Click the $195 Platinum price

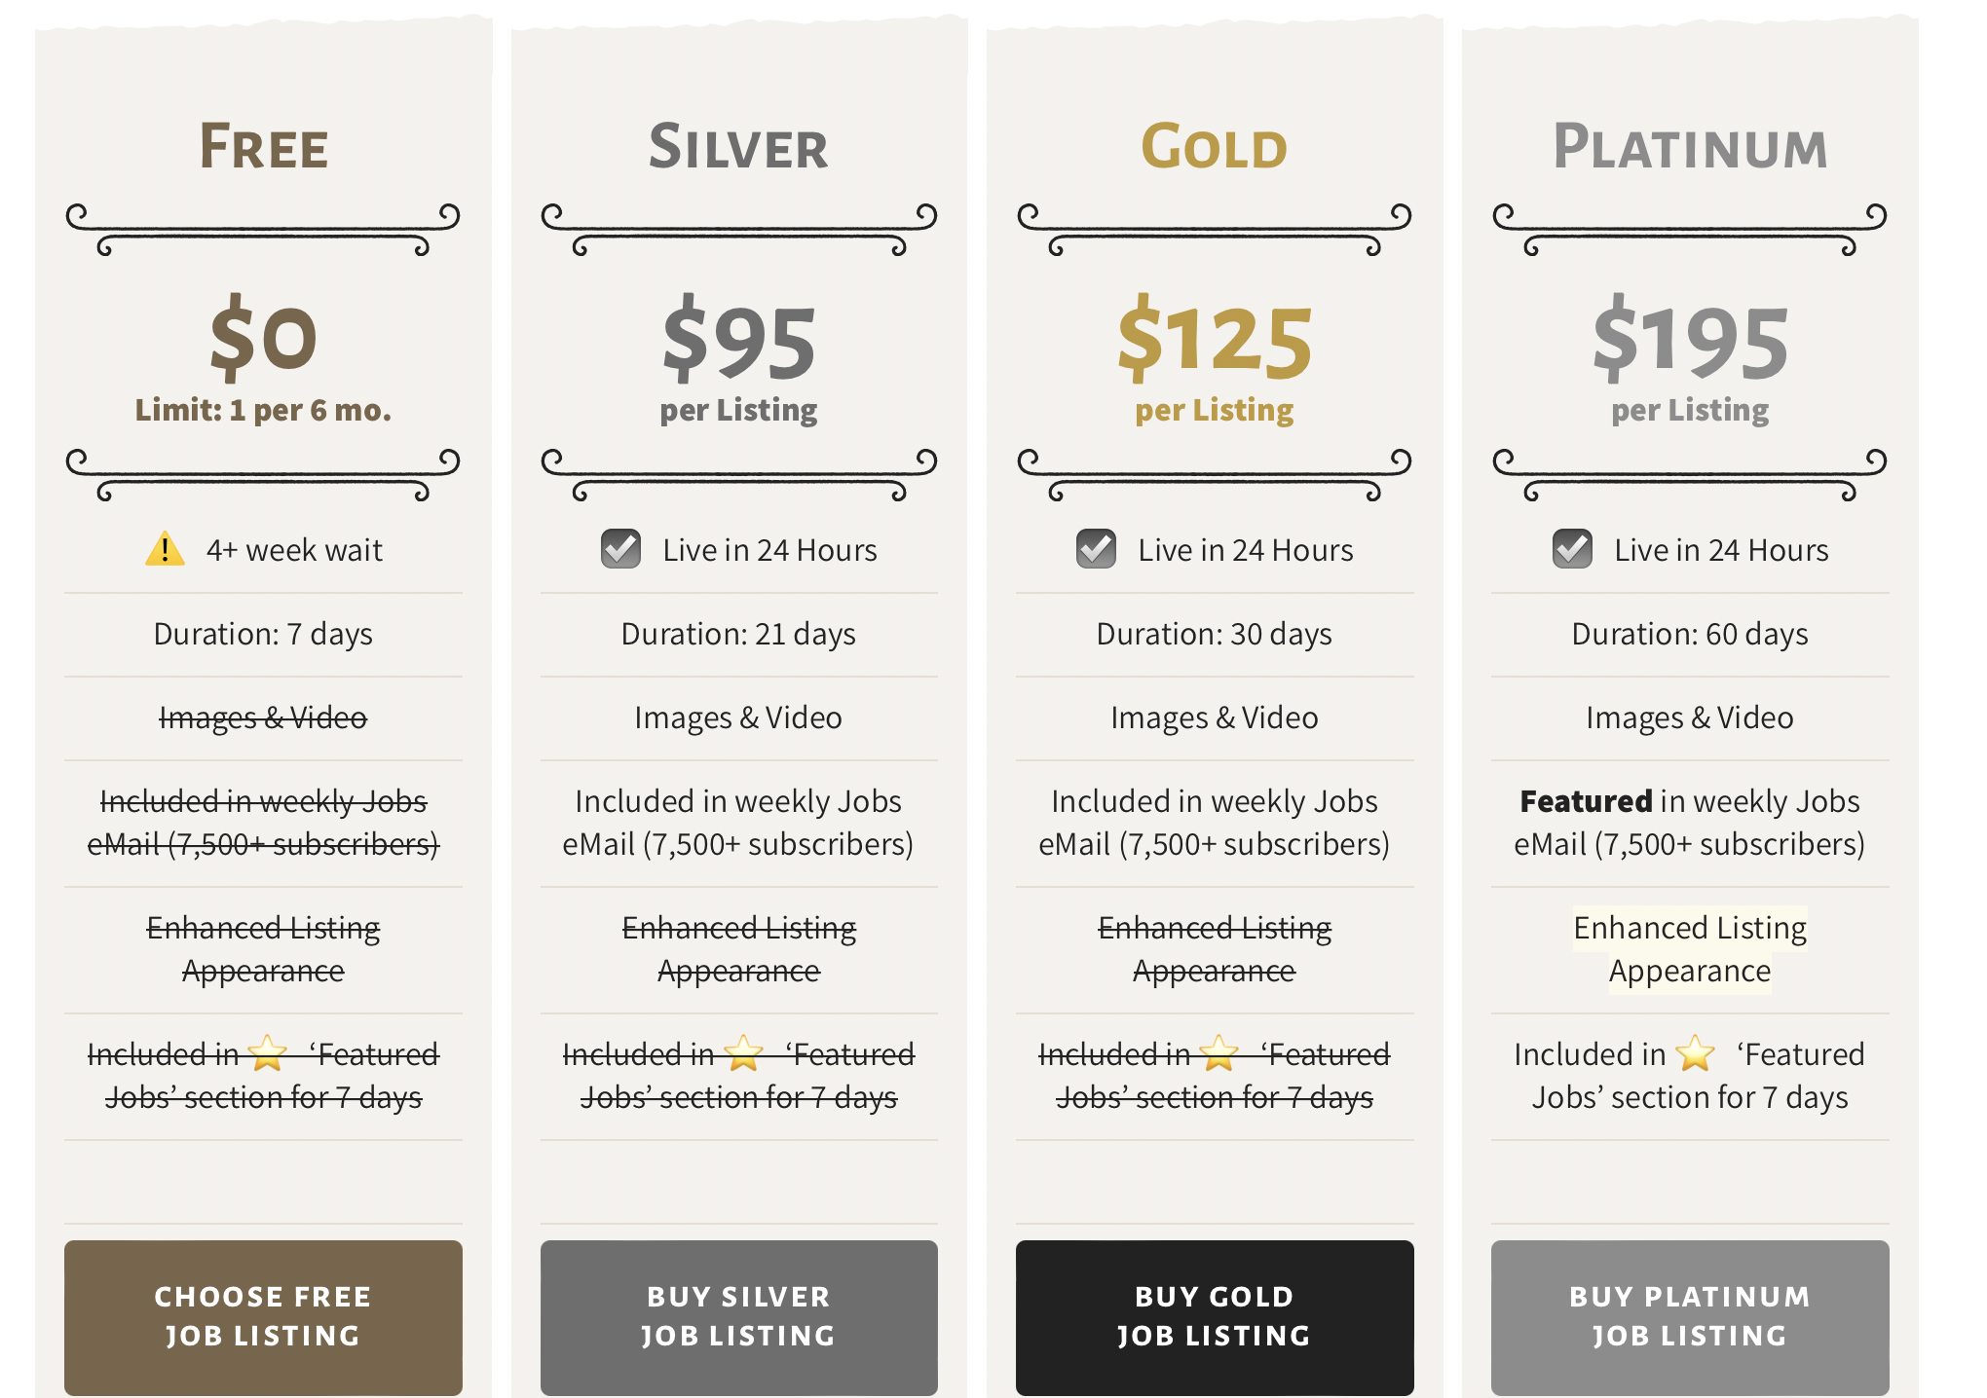[1690, 340]
